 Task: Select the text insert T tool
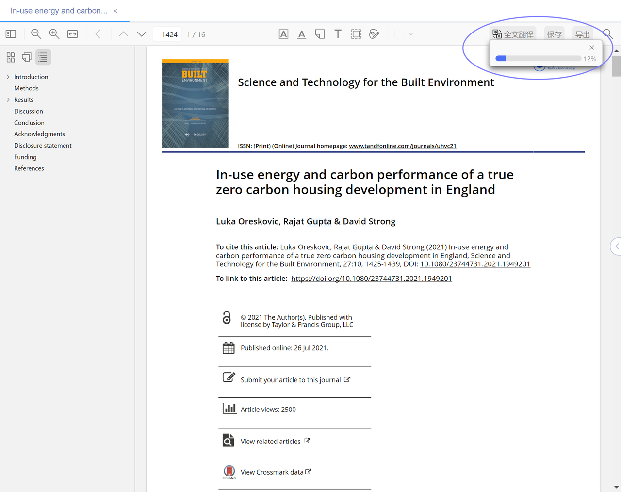pos(338,34)
